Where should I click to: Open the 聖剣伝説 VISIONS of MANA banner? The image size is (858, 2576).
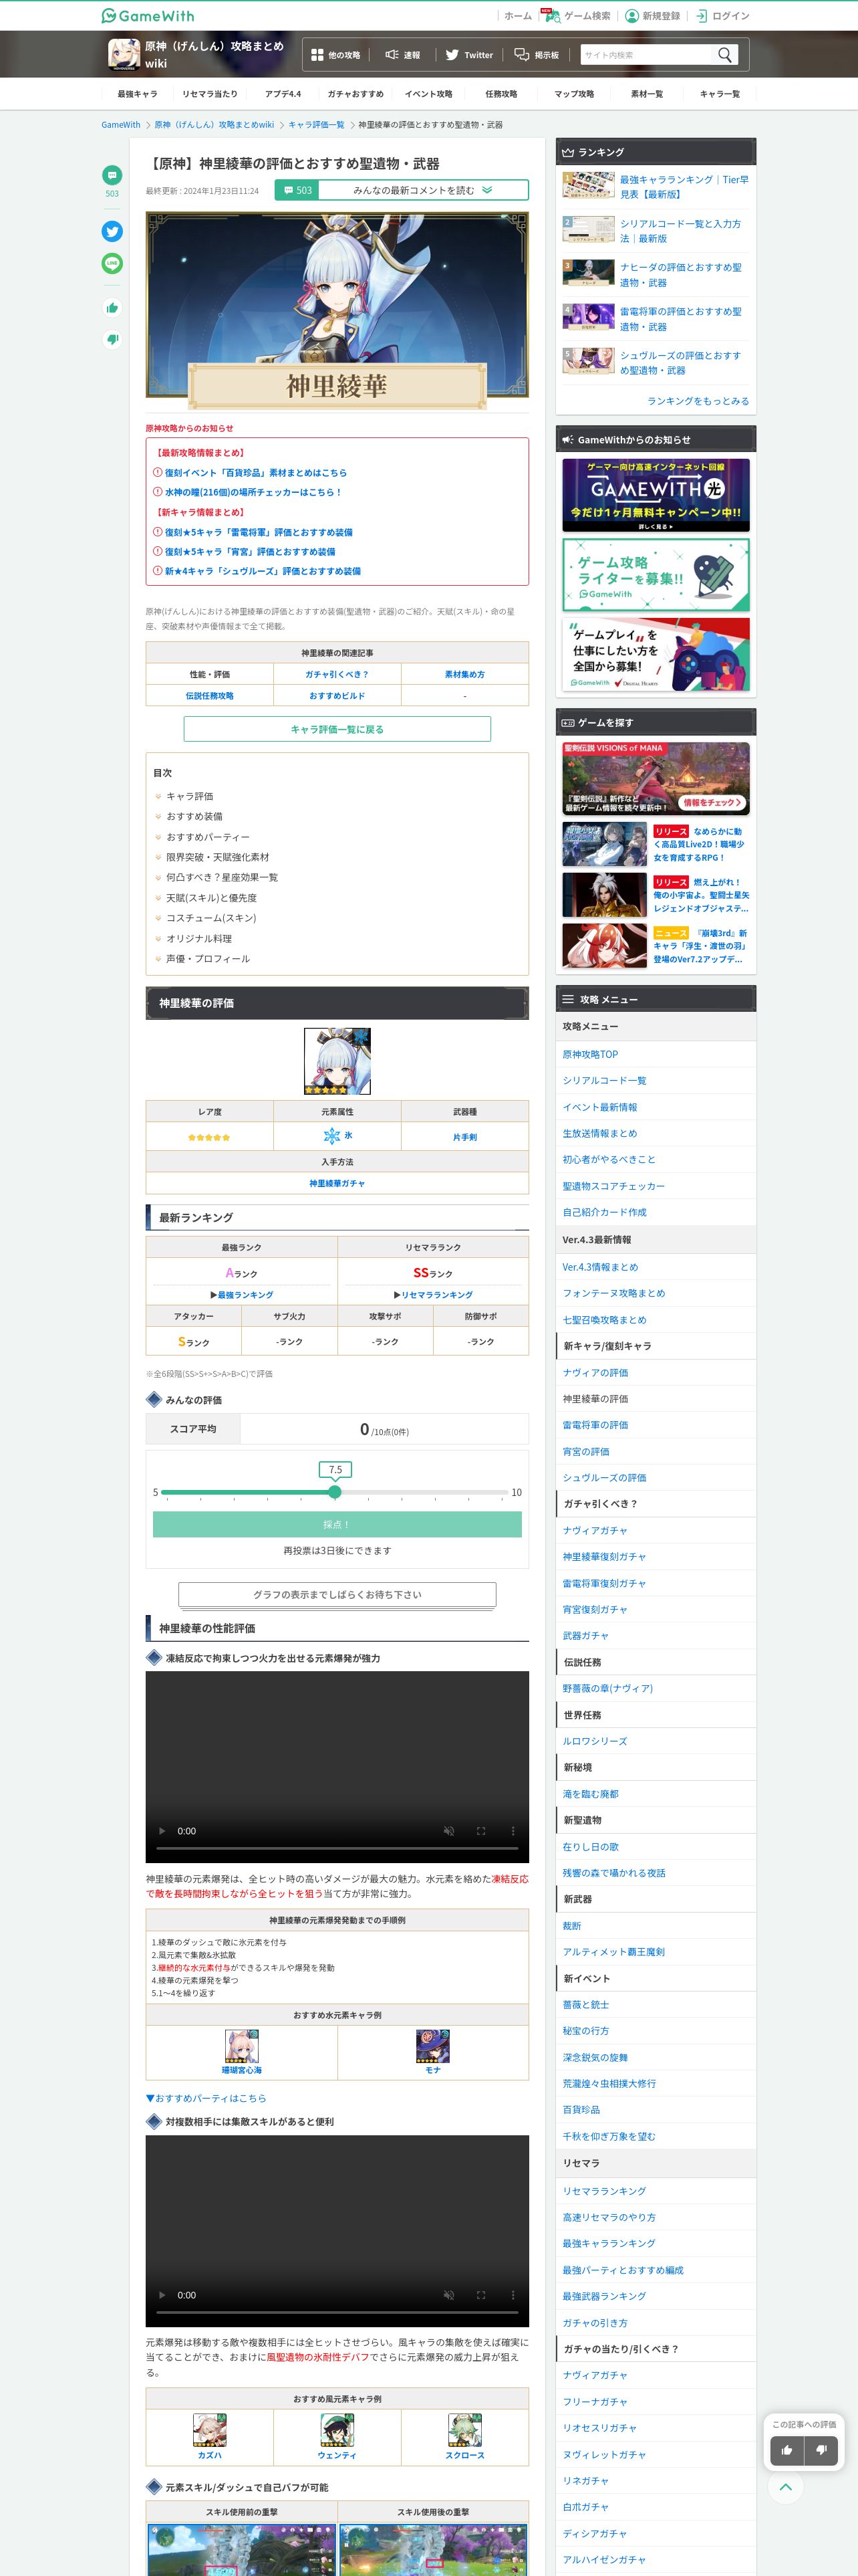tap(656, 778)
